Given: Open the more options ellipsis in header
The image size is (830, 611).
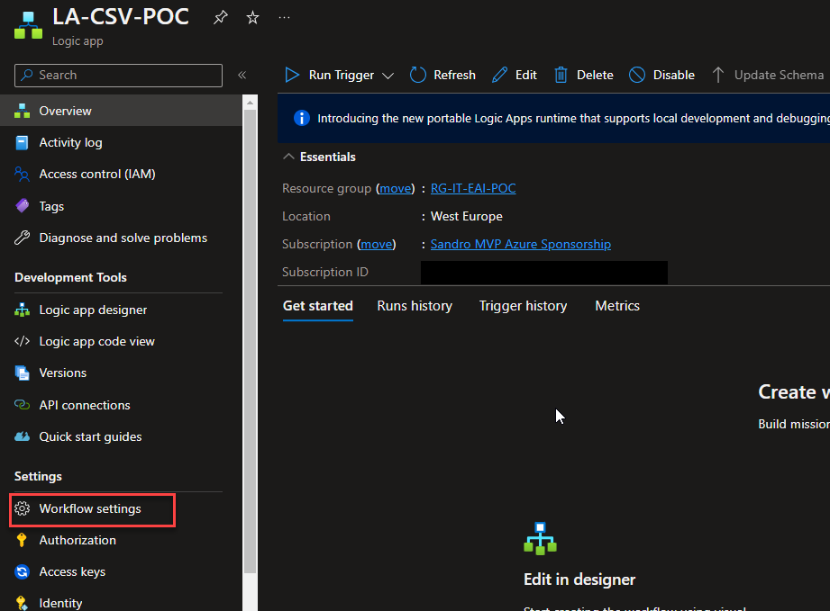Looking at the screenshot, I should coord(284,18).
